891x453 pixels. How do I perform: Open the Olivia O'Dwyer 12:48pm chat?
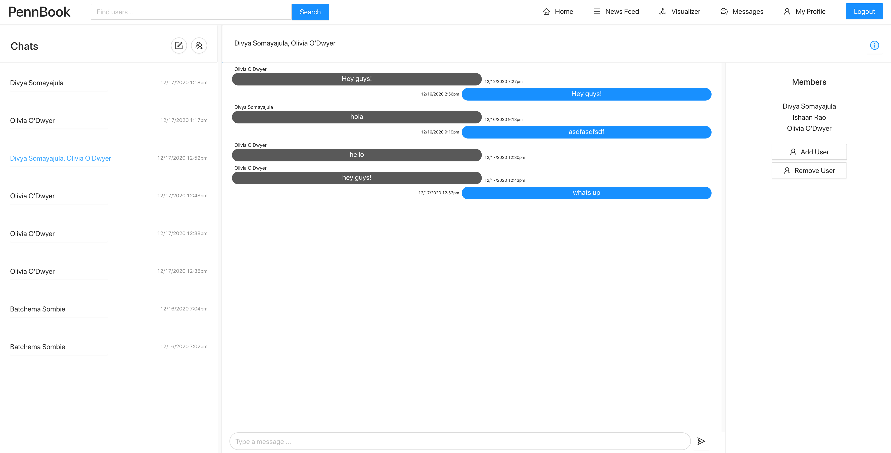pyautogui.click(x=32, y=196)
